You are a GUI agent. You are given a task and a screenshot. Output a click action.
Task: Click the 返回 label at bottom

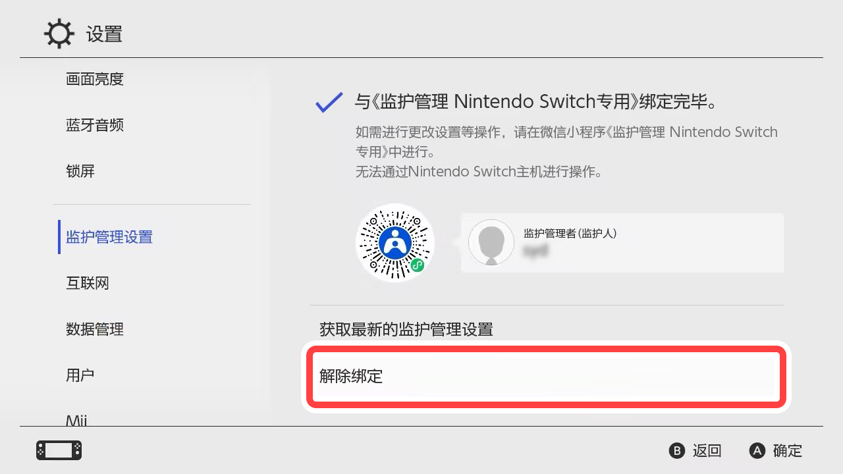707,450
